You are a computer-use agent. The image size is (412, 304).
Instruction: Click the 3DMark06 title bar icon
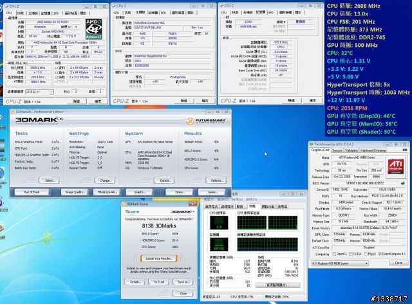tap(12, 112)
